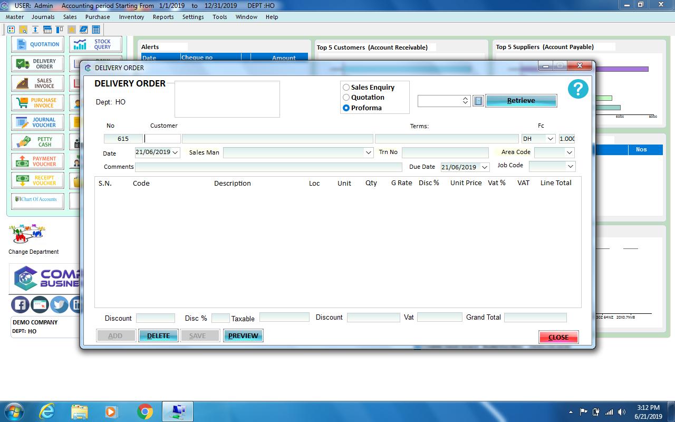
Task: Open the Sales menu
Action: (70, 17)
